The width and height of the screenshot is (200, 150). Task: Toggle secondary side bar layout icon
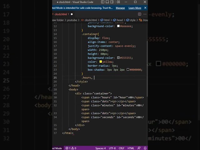[x=112, y=2]
